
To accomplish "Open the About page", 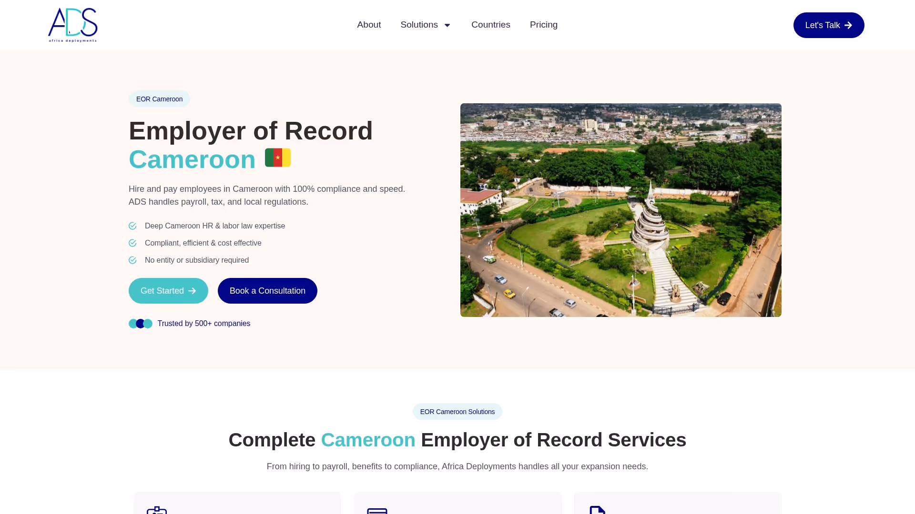I will [x=369, y=25].
